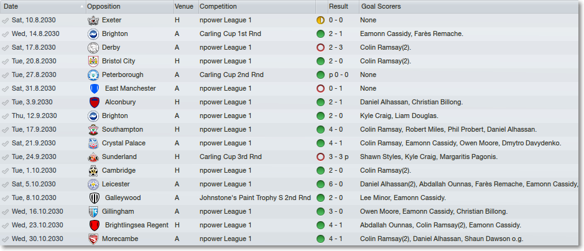
Task: Select the Carling Cup 3rd Rnd Sunderland row
Action: click(290, 157)
